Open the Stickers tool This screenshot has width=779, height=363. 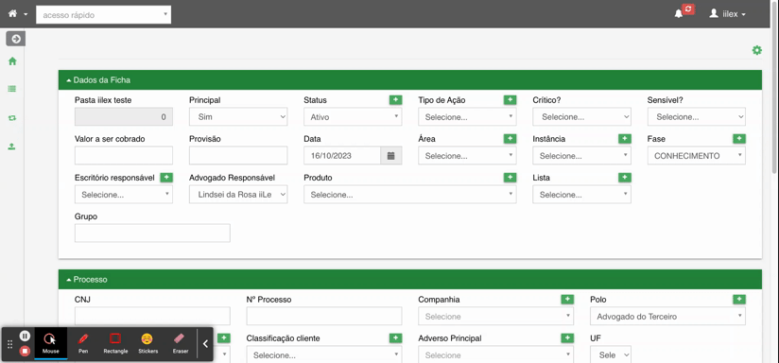point(147,343)
